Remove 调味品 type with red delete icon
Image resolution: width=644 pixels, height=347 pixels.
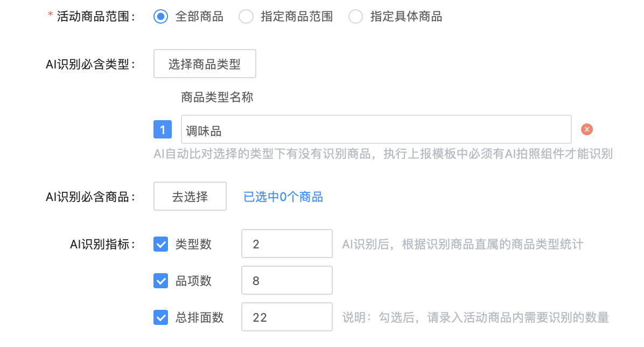[x=586, y=129]
